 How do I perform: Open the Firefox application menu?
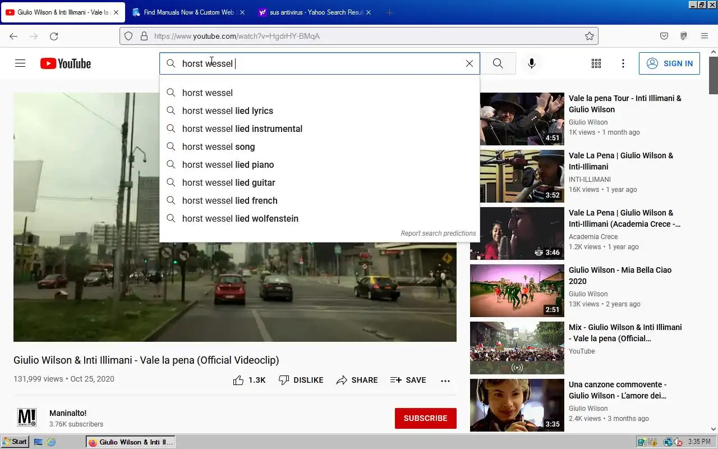tap(705, 36)
